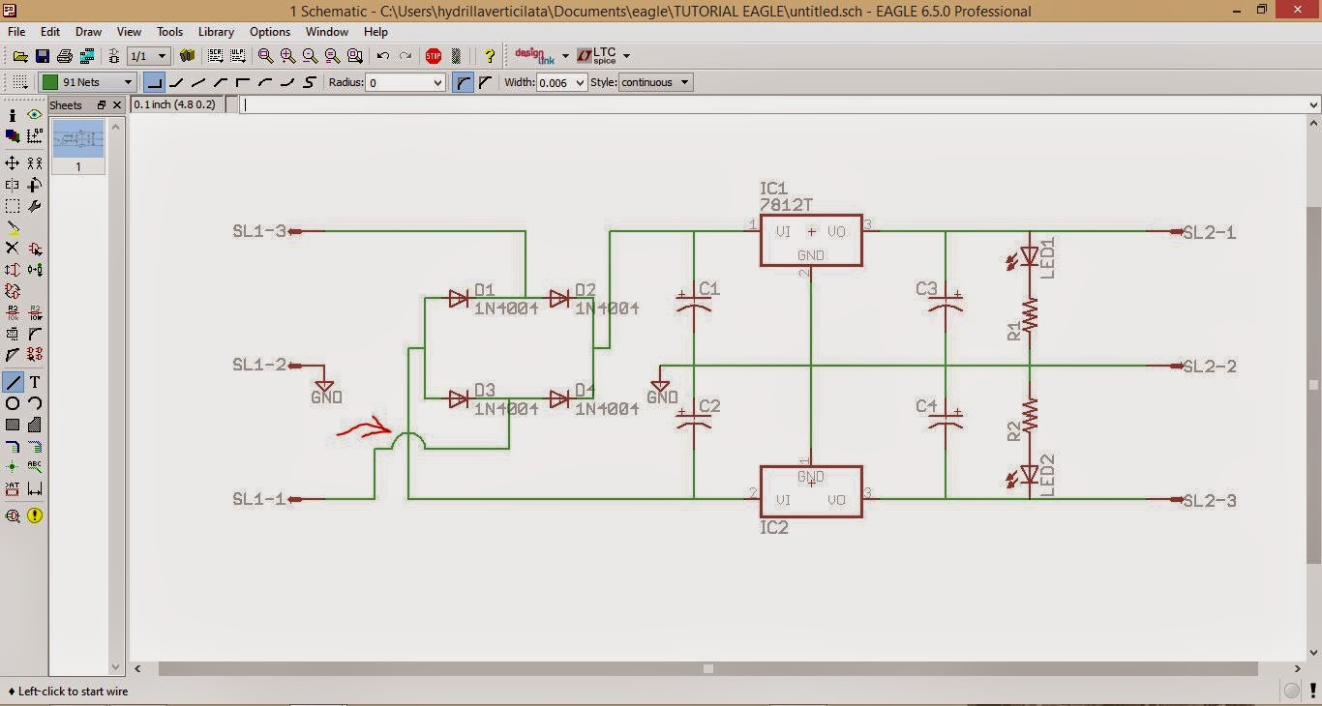
Task: Click the Zoom to fit icon
Action: click(x=264, y=55)
